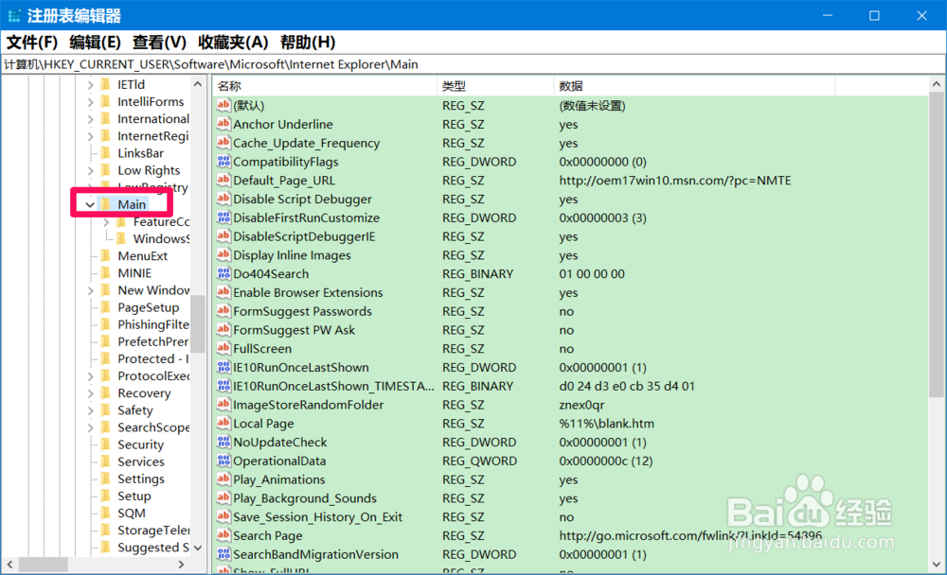Screen dimensions: 947x575
Task: Expand the IETld key
Action: click(x=90, y=85)
